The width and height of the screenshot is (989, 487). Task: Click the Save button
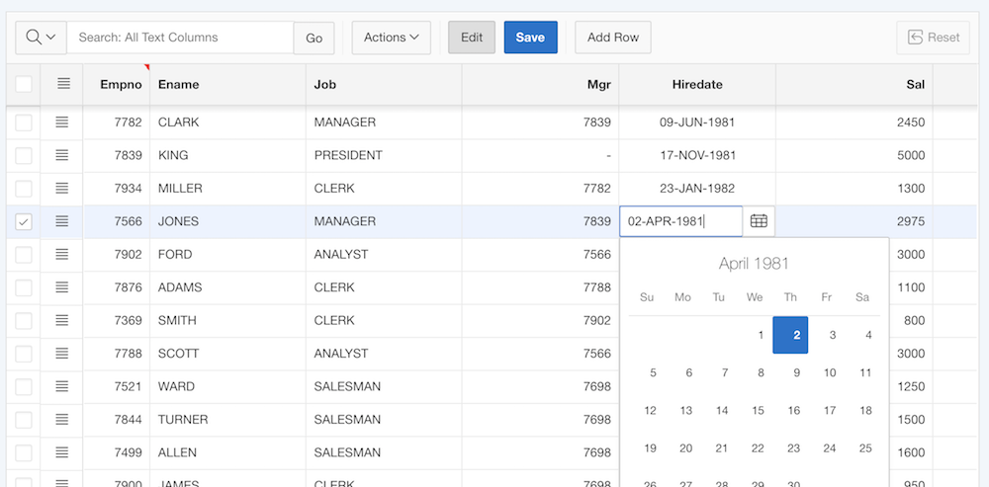(x=530, y=38)
